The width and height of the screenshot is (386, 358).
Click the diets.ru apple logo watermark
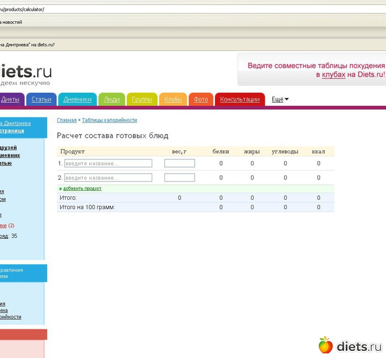pyautogui.click(x=325, y=345)
